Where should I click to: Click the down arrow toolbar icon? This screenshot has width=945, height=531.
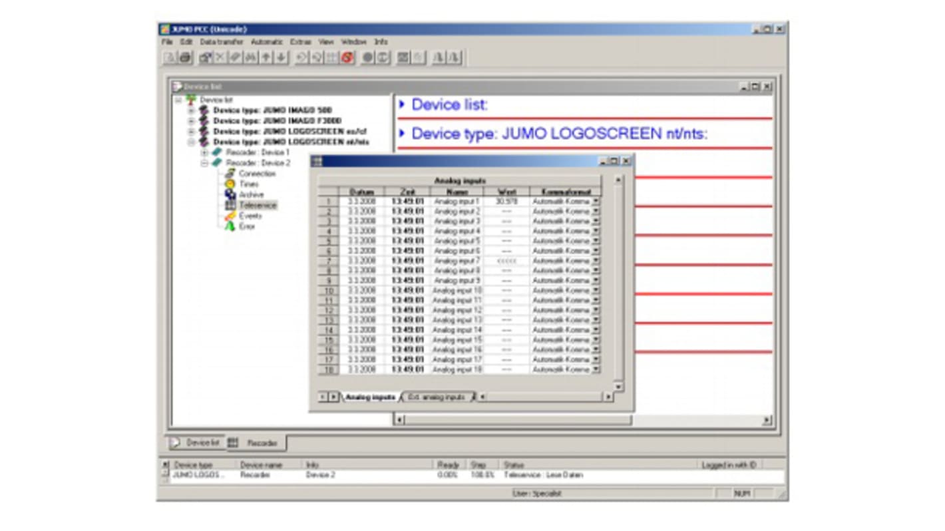(x=282, y=58)
